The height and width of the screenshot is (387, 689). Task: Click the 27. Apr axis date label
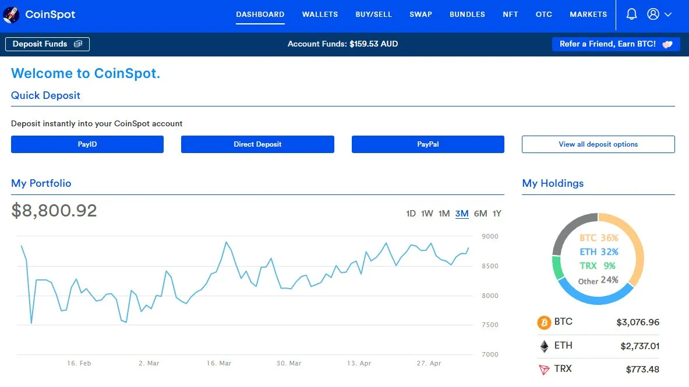[x=429, y=363]
